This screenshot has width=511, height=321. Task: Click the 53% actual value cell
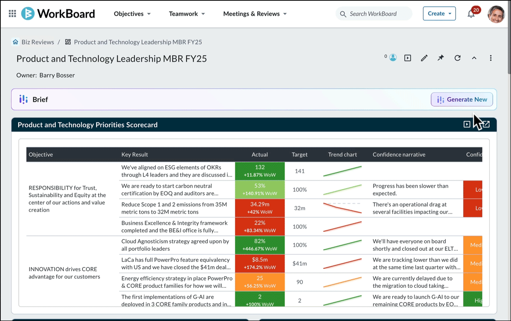260,190
